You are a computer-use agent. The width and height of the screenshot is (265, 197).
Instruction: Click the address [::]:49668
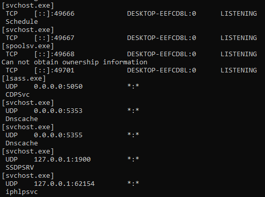(54, 54)
